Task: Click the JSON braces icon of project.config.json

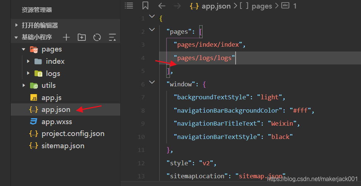Action: [34, 134]
